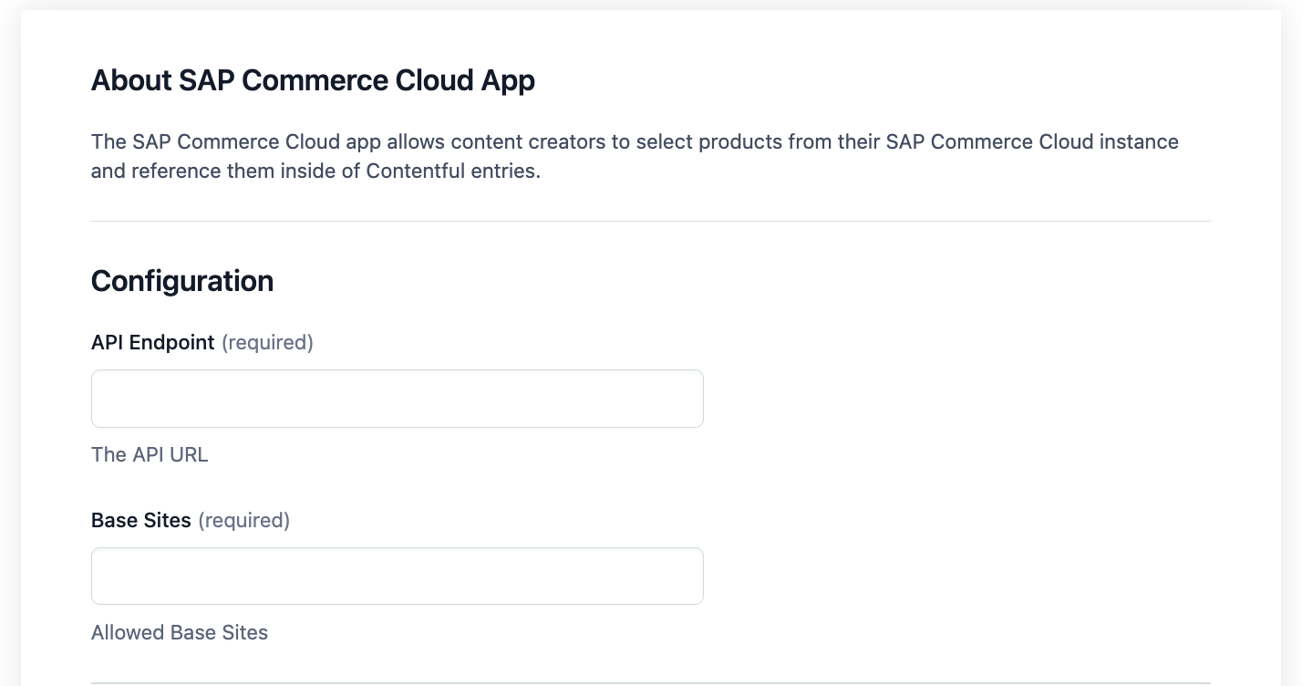This screenshot has height=686, width=1302.
Task: Click "(required)" beside Base Sites label
Action: click(244, 520)
